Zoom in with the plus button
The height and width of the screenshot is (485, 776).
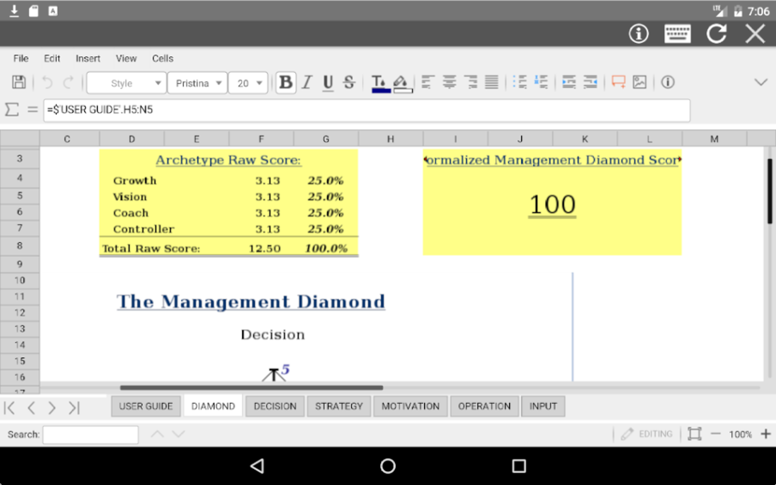coord(766,434)
